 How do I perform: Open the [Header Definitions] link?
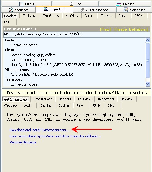click(131, 29)
